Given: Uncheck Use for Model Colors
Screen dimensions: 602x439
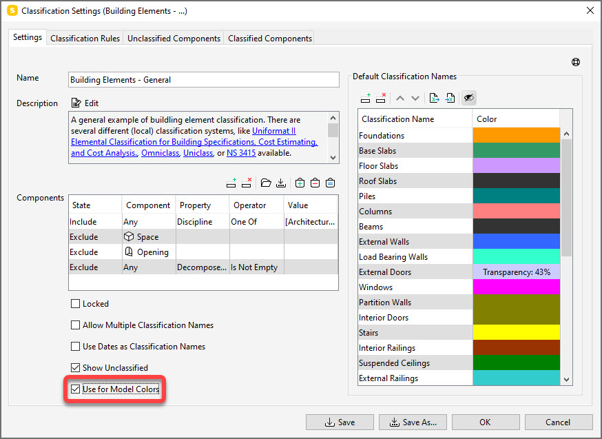Looking at the screenshot, I should pyautogui.click(x=76, y=389).
